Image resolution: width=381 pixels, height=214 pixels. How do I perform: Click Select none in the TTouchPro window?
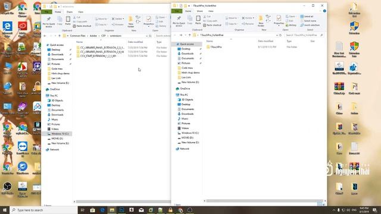pyautogui.click(x=308, y=21)
